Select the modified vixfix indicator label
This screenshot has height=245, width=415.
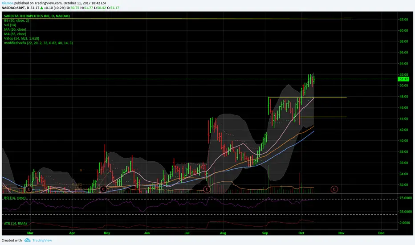click(x=38, y=43)
